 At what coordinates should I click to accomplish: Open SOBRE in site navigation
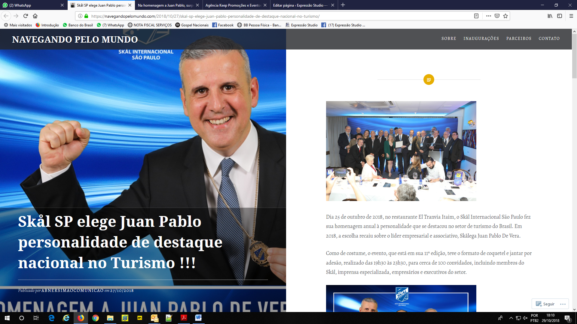coord(449,38)
